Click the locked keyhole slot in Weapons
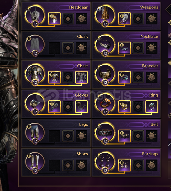This screenshot has height=191, width=171. (138, 19)
